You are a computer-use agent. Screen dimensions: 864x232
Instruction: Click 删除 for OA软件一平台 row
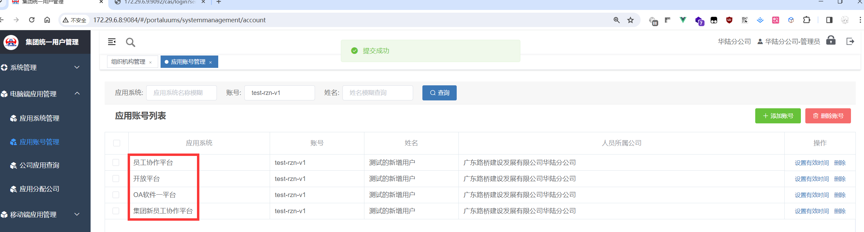pyautogui.click(x=840, y=195)
